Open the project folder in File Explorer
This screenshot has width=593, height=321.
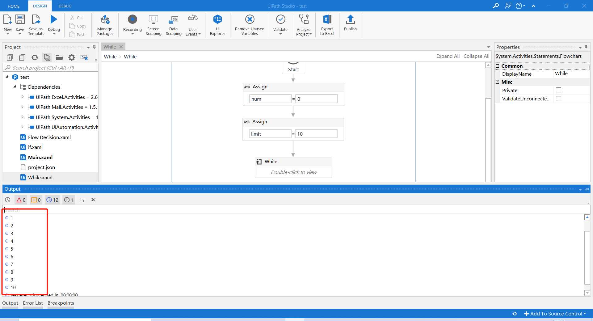pos(59,57)
